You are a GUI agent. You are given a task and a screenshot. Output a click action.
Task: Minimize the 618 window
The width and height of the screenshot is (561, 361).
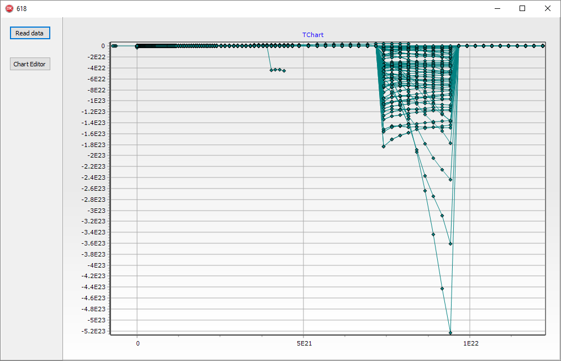pyautogui.click(x=497, y=9)
